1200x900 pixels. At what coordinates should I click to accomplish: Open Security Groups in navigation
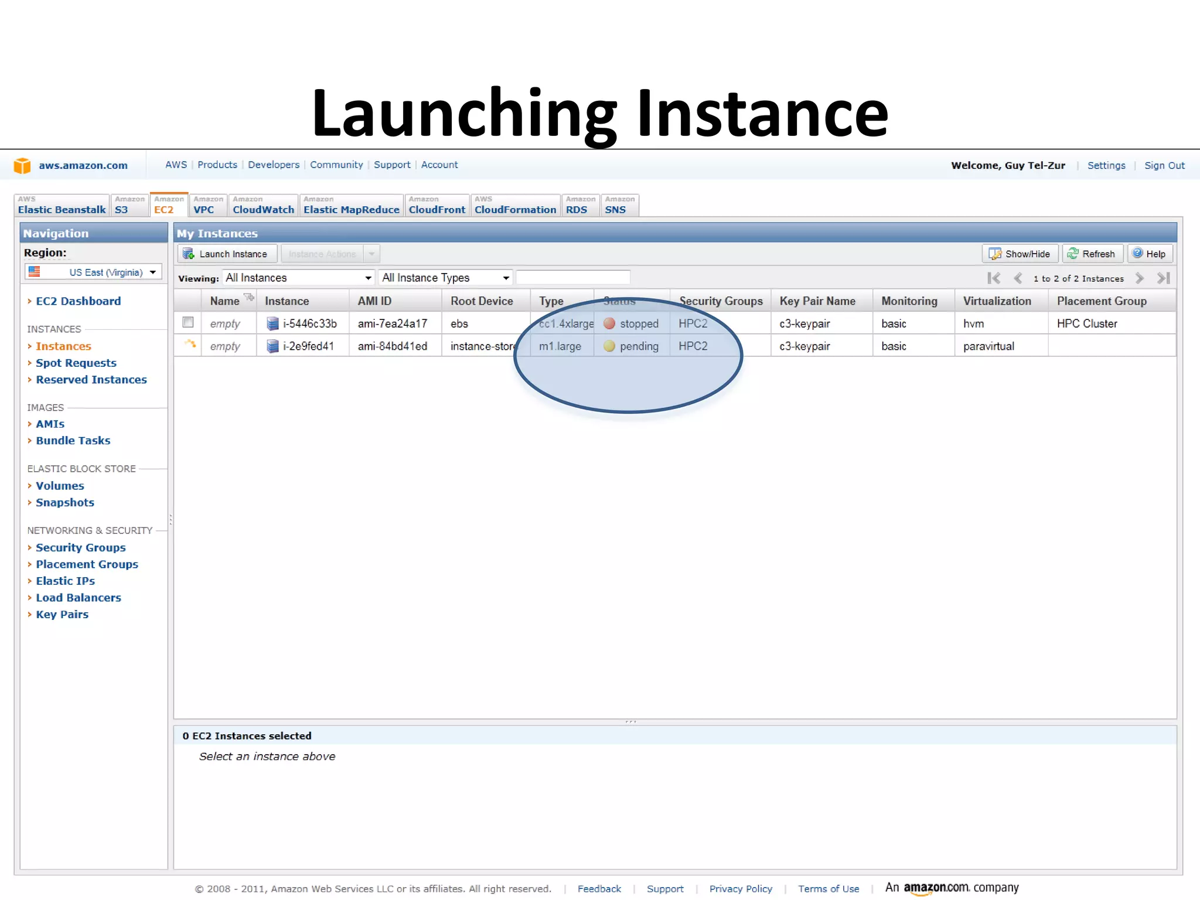81,548
